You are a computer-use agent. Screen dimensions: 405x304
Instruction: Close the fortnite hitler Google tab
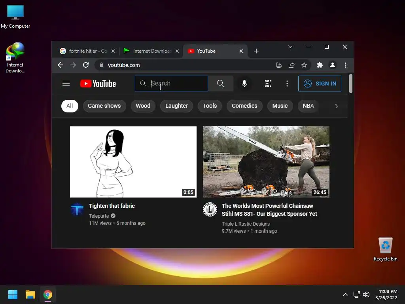pyautogui.click(x=113, y=51)
